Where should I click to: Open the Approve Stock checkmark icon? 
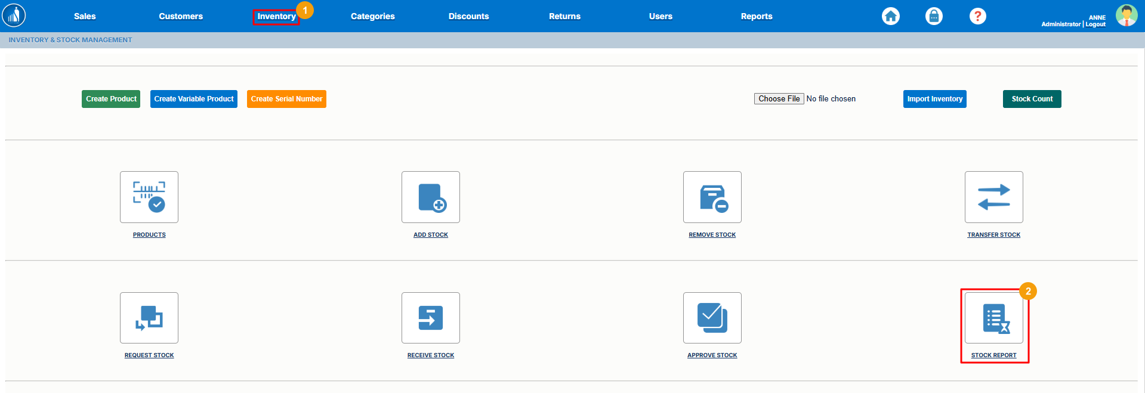[712, 318]
